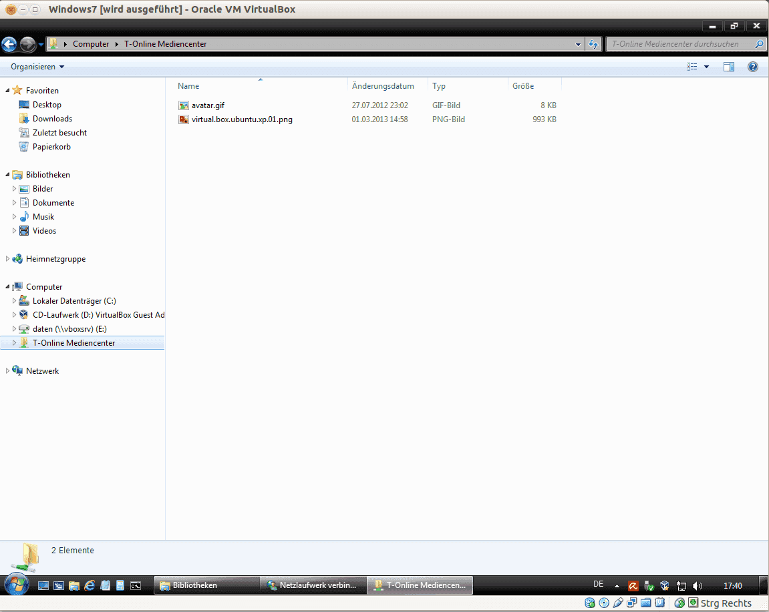The image size is (769, 612).
Task: Open the Organisieren menu
Action: (37, 67)
